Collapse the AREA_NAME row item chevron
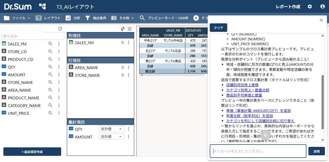This screenshot has height=162, width=329. 123,68
